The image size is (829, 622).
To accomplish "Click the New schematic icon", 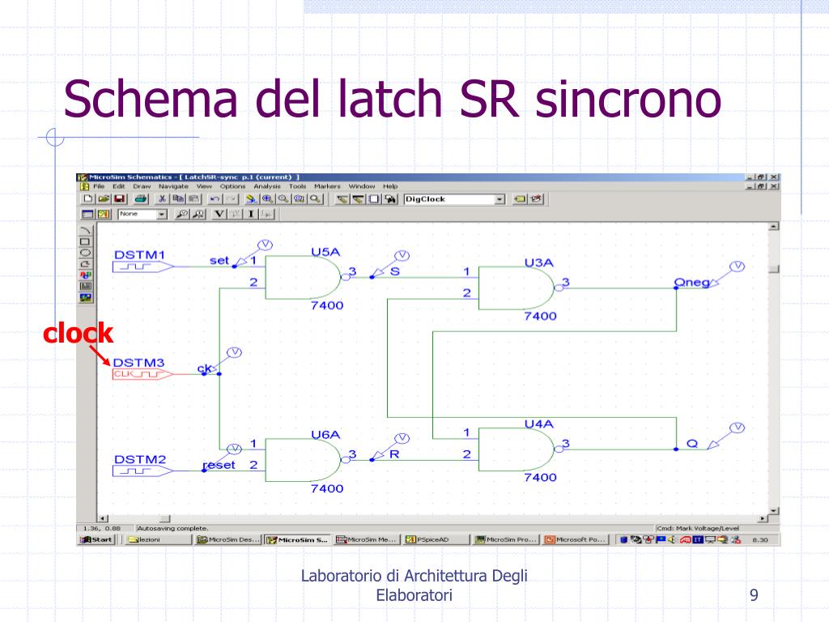I will 87,199.
